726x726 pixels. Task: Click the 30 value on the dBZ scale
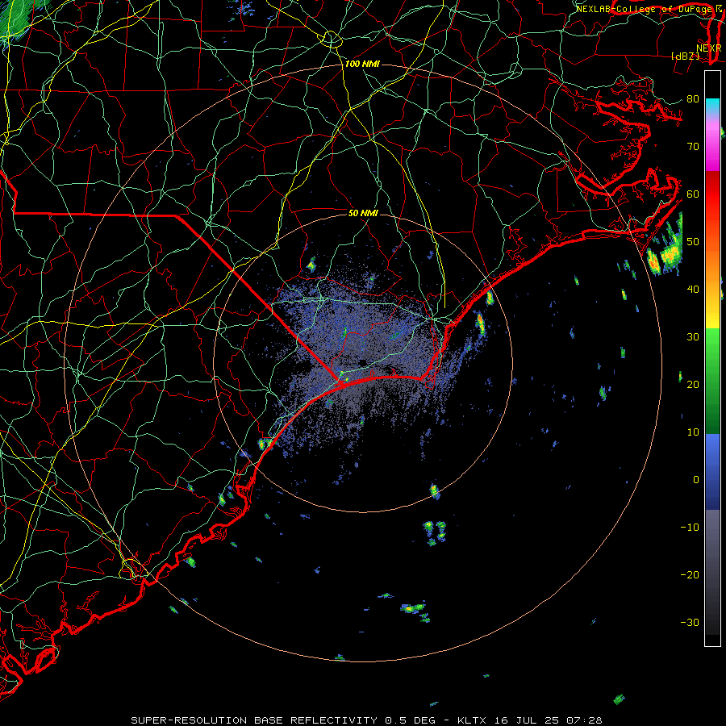pos(693,337)
